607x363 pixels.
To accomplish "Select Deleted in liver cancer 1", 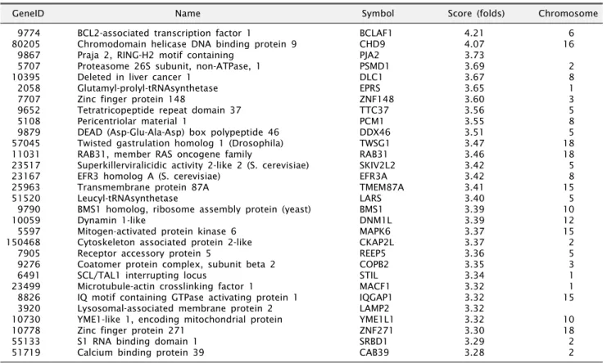I will click(x=134, y=77).
